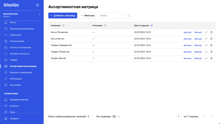Click Импорт for Касса Пятерочка
This screenshot has height=124, width=220.
coord(198,32)
